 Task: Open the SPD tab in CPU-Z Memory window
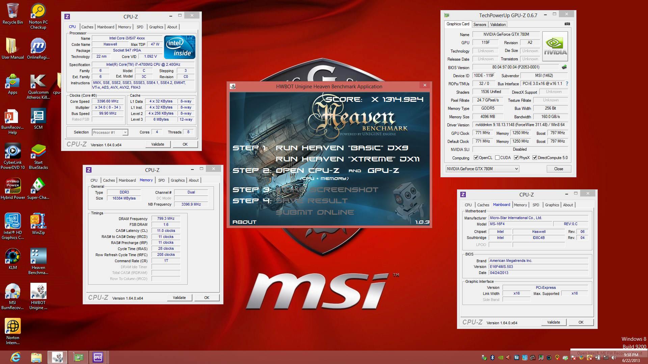[161, 180]
